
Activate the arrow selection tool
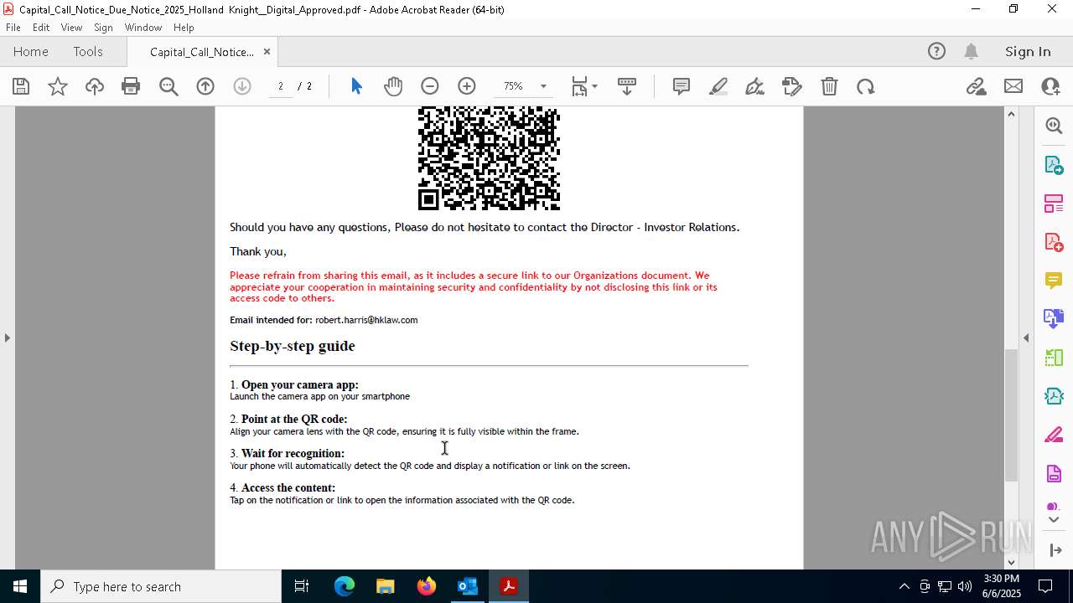[x=356, y=86]
